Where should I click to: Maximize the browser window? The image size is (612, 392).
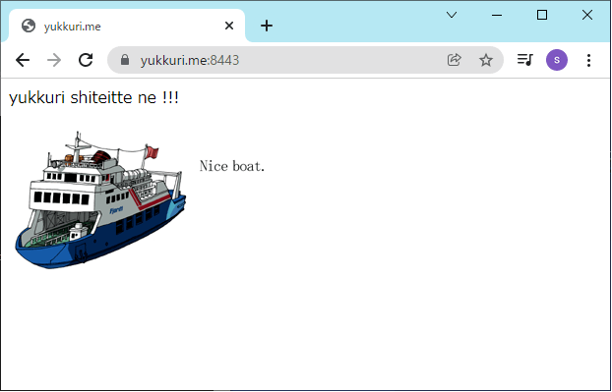coord(542,15)
